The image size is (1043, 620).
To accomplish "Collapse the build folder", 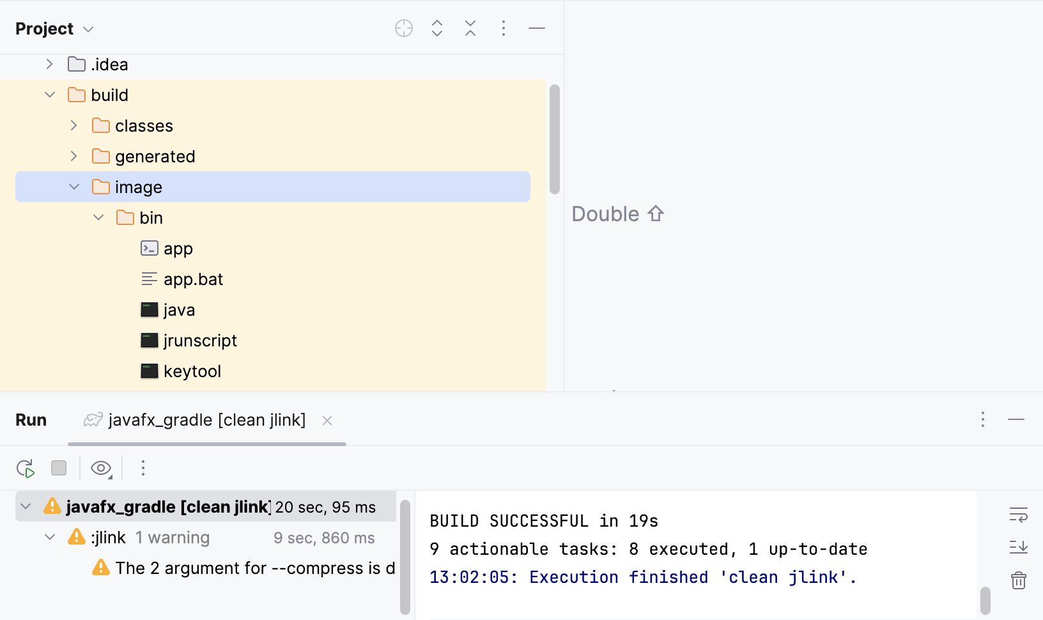I will pos(50,95).
